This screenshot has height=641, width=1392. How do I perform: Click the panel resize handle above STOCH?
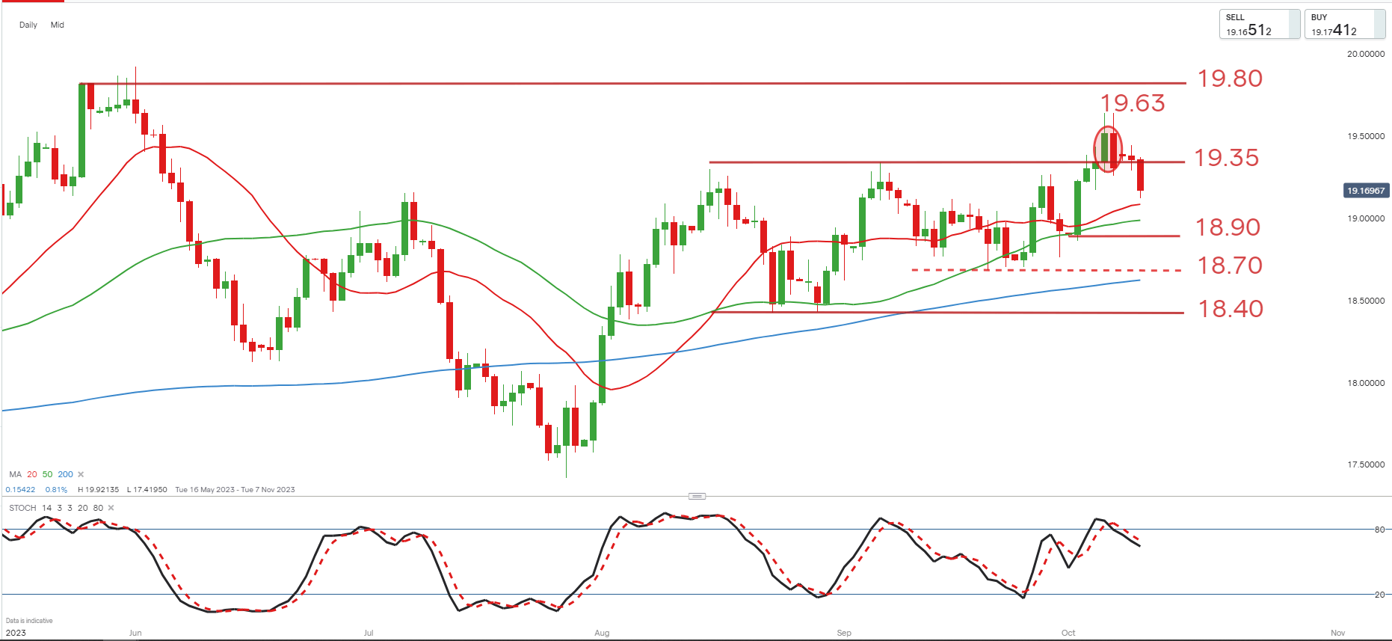pos(697,496)
